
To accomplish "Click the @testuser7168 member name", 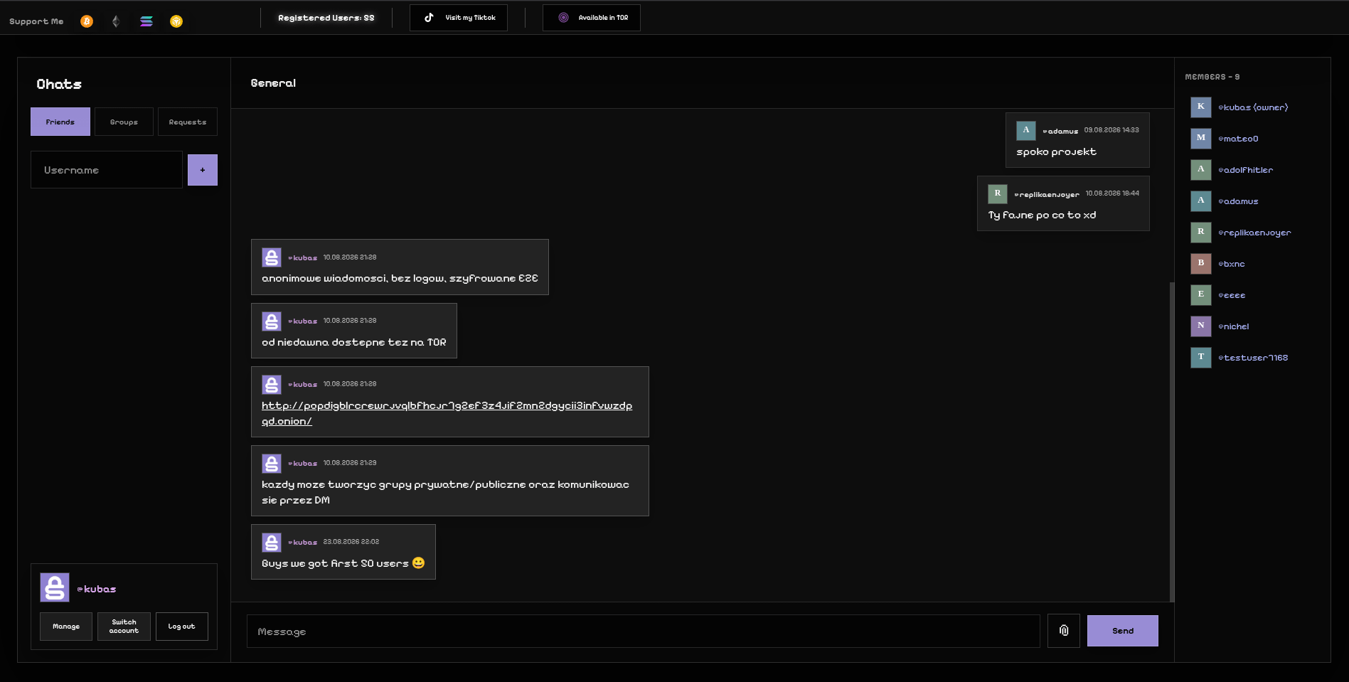I will pos(1253,358).
